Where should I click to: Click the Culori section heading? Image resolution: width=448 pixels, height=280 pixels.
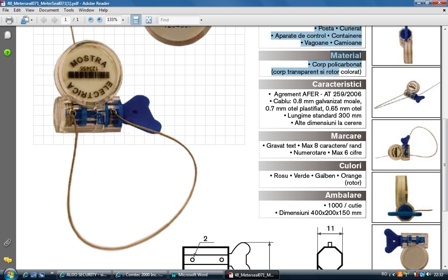(x=350, y=166)
